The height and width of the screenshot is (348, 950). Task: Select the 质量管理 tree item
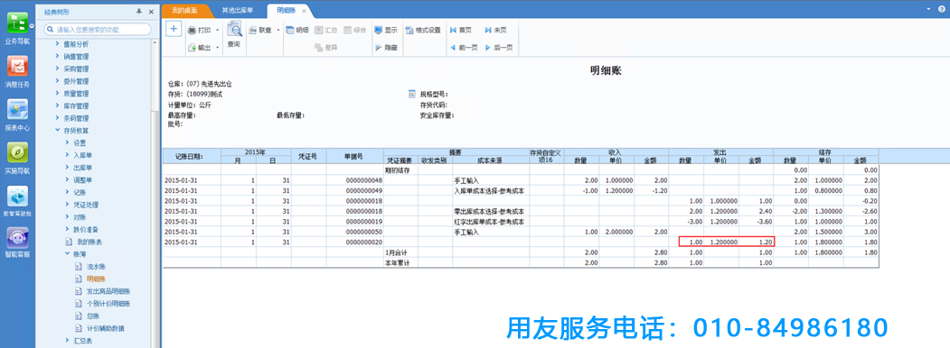coord(76,93)
